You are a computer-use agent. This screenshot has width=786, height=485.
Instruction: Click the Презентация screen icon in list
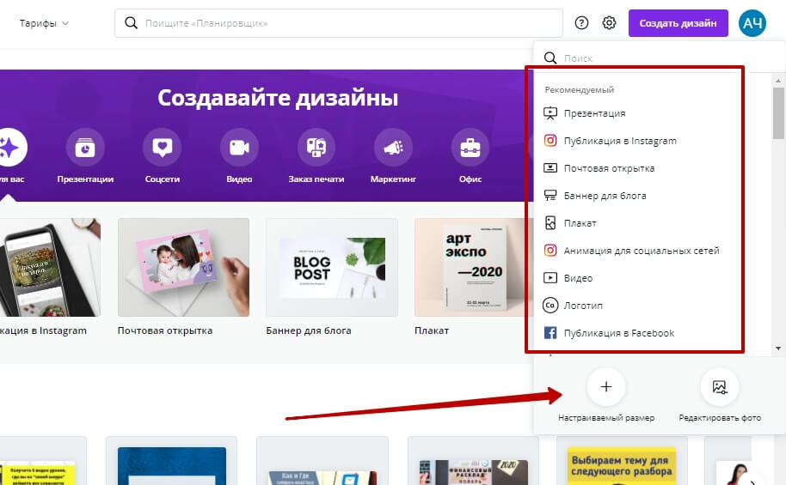[550, 113]
